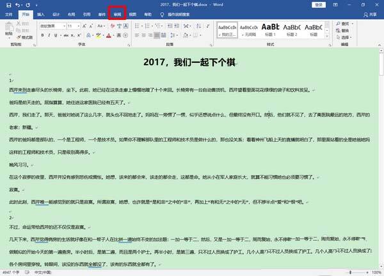Activate the Format Painter
This screenshot has width=384, height=276.
click(24, 37)
